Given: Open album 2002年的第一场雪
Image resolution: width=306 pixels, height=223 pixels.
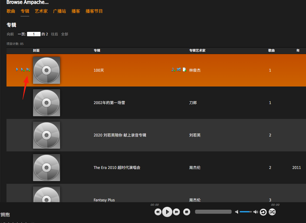Looking at the screenshot, I should (109, 103).
